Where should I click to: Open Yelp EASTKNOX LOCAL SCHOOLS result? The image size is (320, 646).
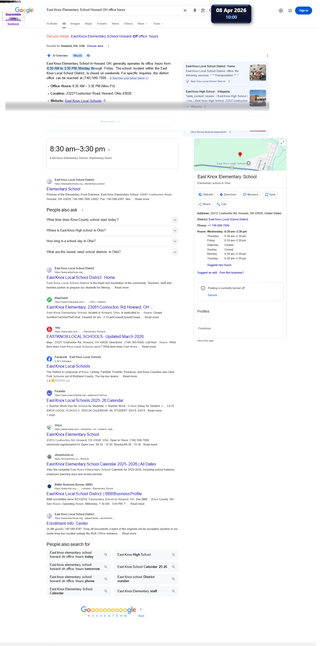coord(95,336)
